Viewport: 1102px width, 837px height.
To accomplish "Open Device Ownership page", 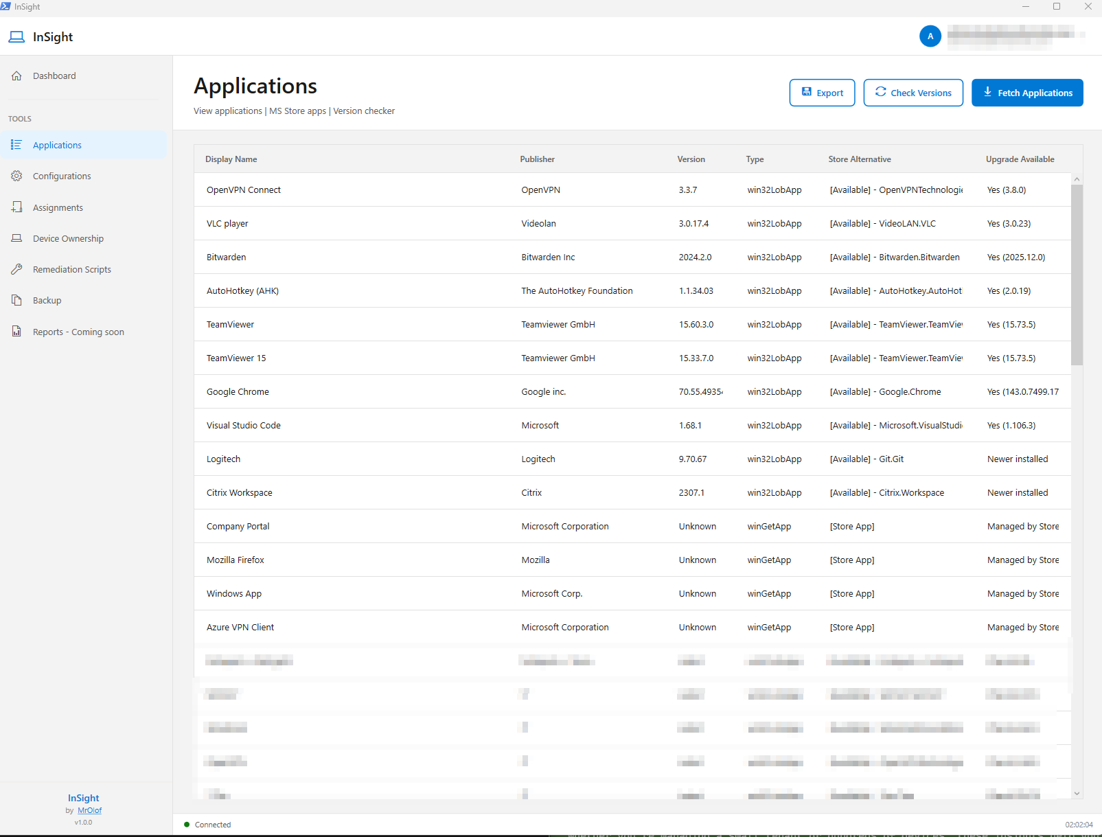I will (x=83, y=238).
